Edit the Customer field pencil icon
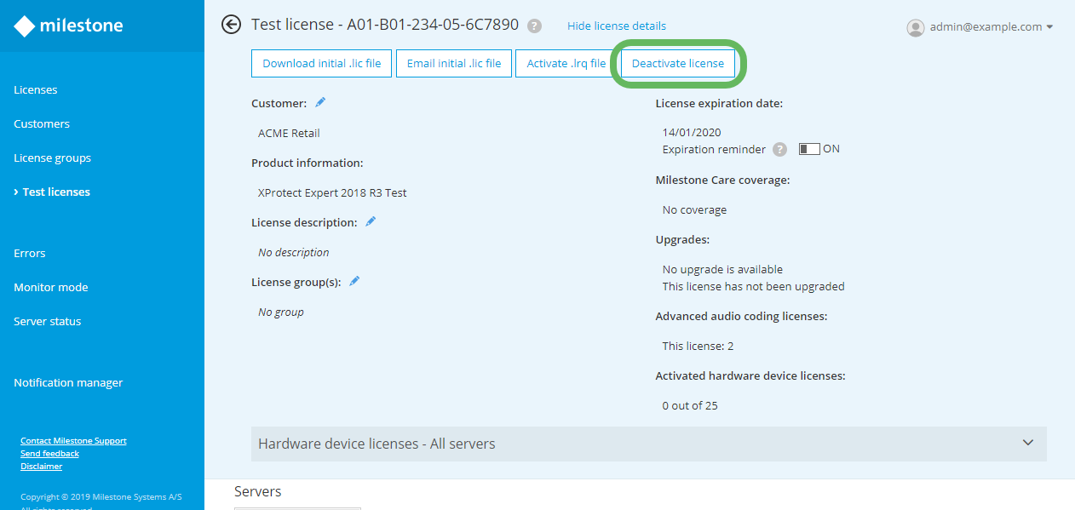 coord(320,102)
